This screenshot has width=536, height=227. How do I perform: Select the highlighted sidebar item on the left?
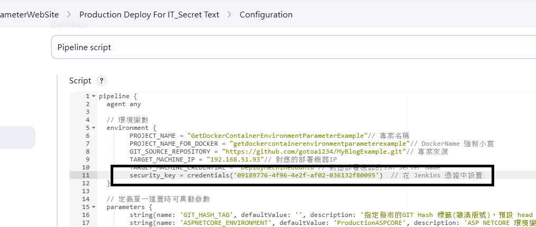click(x=17, y=137)
